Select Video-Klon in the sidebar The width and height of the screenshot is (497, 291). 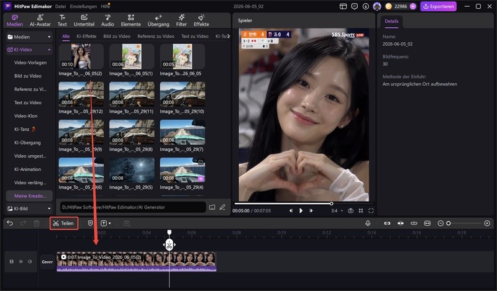click(25, 116)
